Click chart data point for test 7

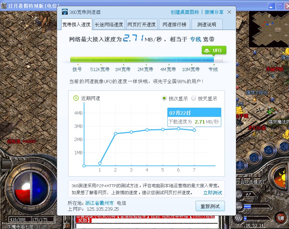tap(194, 130)
